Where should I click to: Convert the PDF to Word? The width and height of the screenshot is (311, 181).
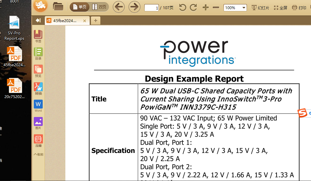[x=38, y=106]
